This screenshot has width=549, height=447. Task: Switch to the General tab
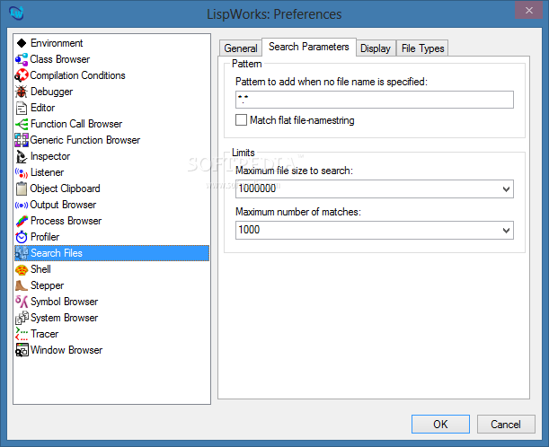coord(241,48)
